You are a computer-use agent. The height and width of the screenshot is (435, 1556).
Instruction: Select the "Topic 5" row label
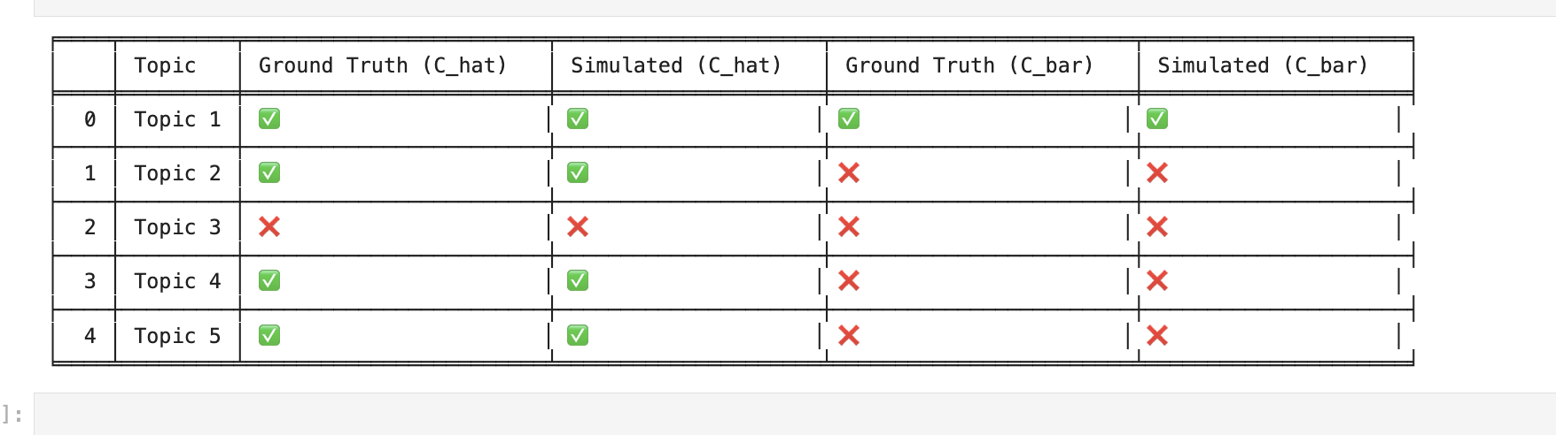click(x=177, y=336)
